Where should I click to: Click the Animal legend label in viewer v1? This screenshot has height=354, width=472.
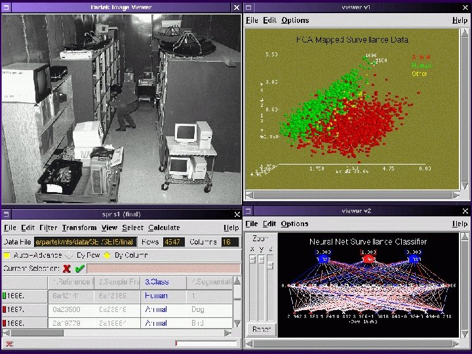[421, 57]
